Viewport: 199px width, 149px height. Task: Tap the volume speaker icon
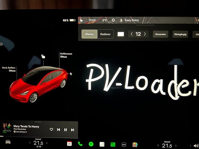(x=196, y=146)
